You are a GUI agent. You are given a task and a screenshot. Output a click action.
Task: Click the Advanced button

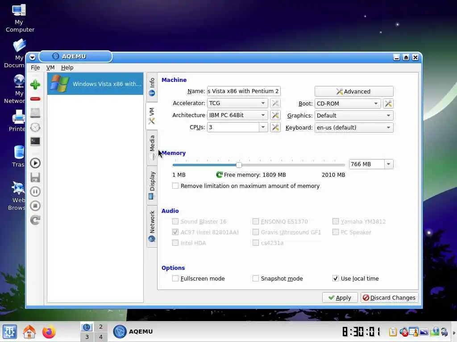click(x=354, y=91)
